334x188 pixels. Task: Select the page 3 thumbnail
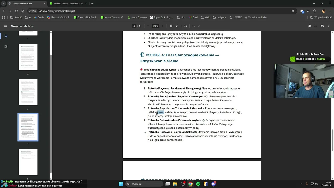(x=28, y=92)
